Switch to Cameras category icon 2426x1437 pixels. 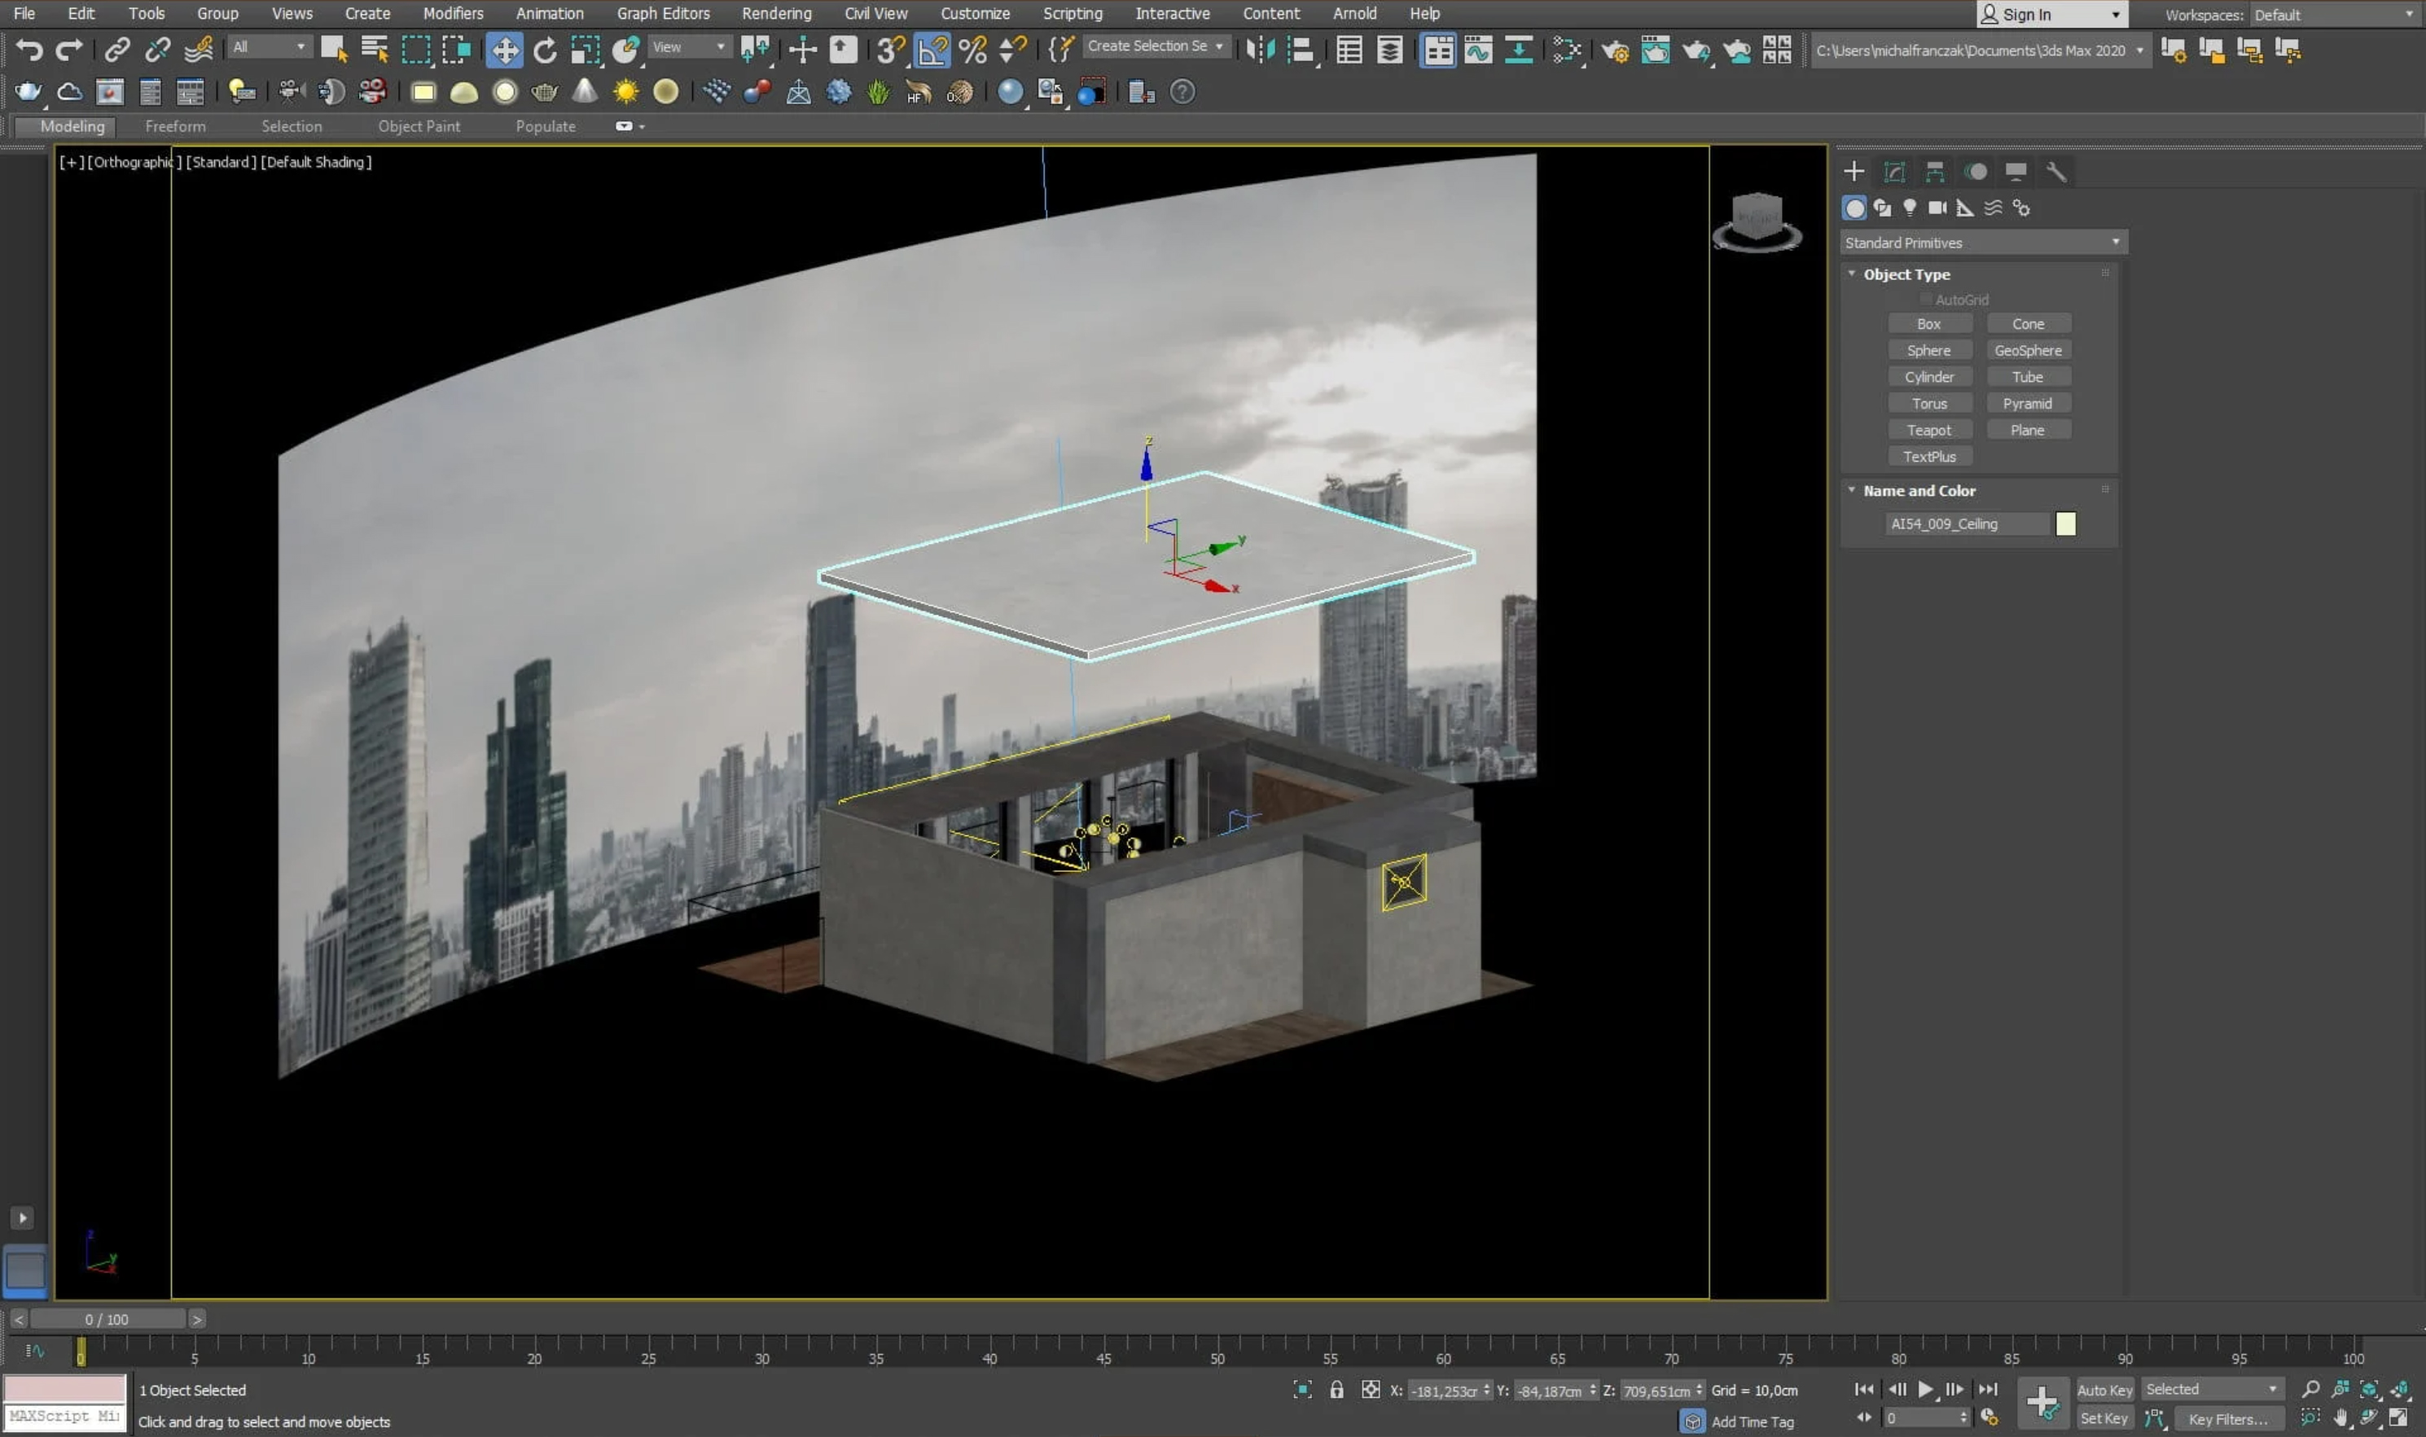tap(1937, 208)
